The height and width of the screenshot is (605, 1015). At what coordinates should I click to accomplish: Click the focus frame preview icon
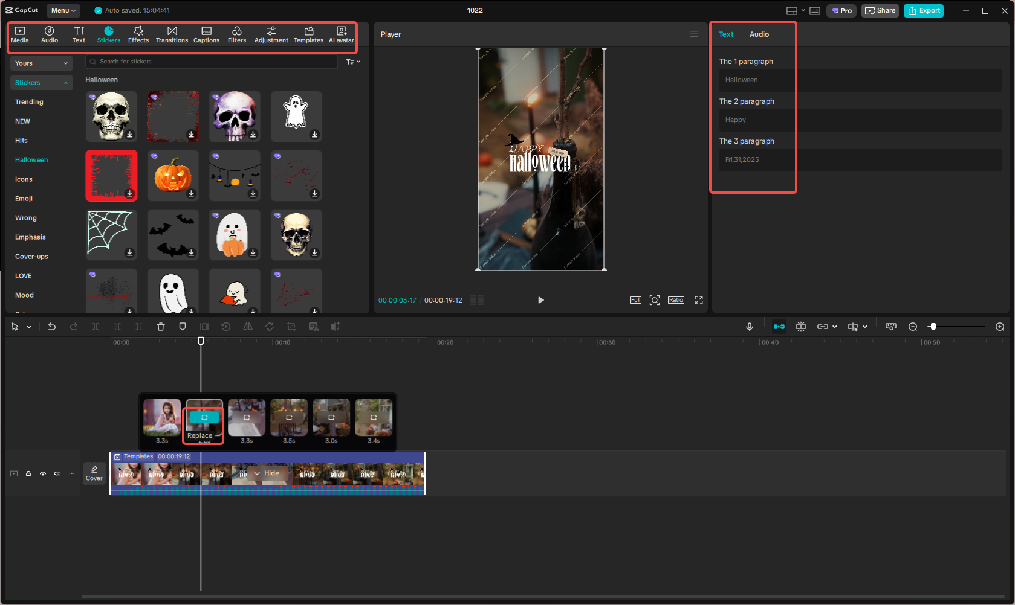655,300
